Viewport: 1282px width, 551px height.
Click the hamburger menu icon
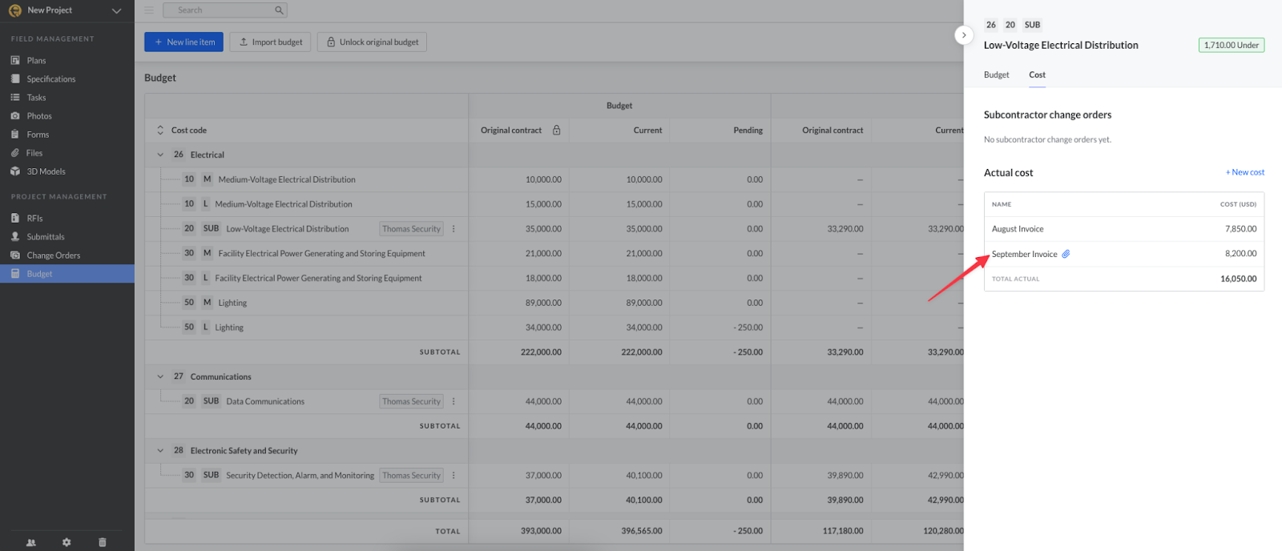(149, 10)
